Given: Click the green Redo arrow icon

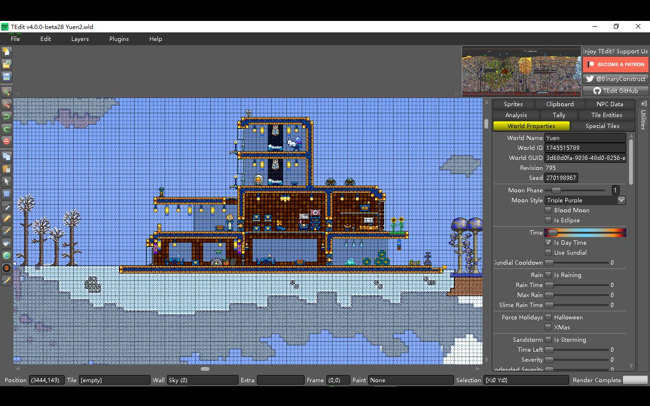Looking at the screenshot, I should (7, 129).
